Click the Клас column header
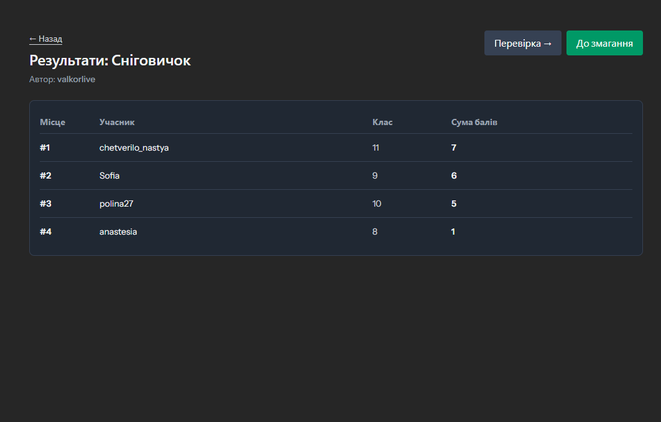This screenshot has width=661, height=422. tap(382, 122)
